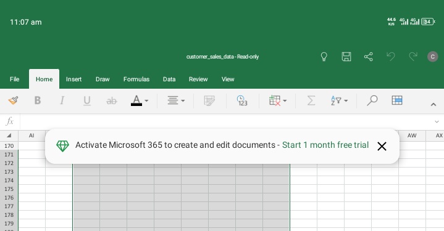Dismiss the Activate Microsoft 365 banner
The image size is (444, 231).
pos(382,146)
